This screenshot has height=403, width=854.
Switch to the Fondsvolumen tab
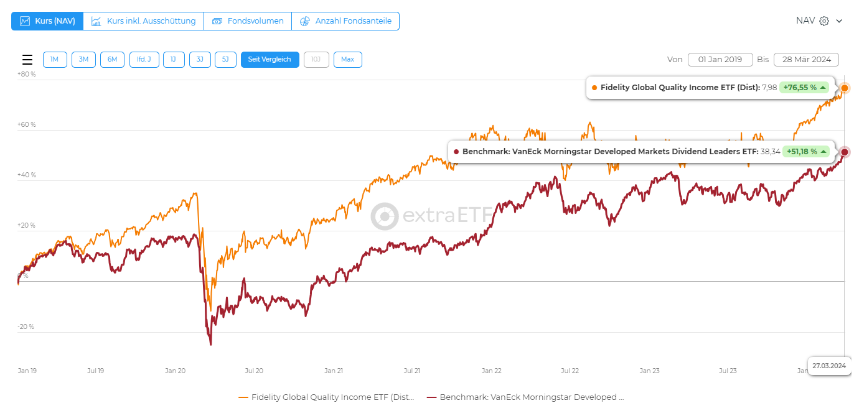[x=248, y=21]
